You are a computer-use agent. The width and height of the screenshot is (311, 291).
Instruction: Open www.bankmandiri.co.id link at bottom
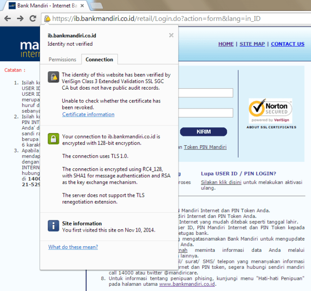187,284
